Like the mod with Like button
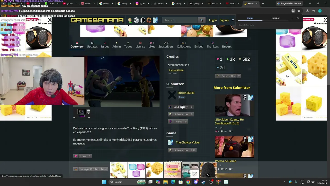The image size is (330, 186). coord(82,156)
